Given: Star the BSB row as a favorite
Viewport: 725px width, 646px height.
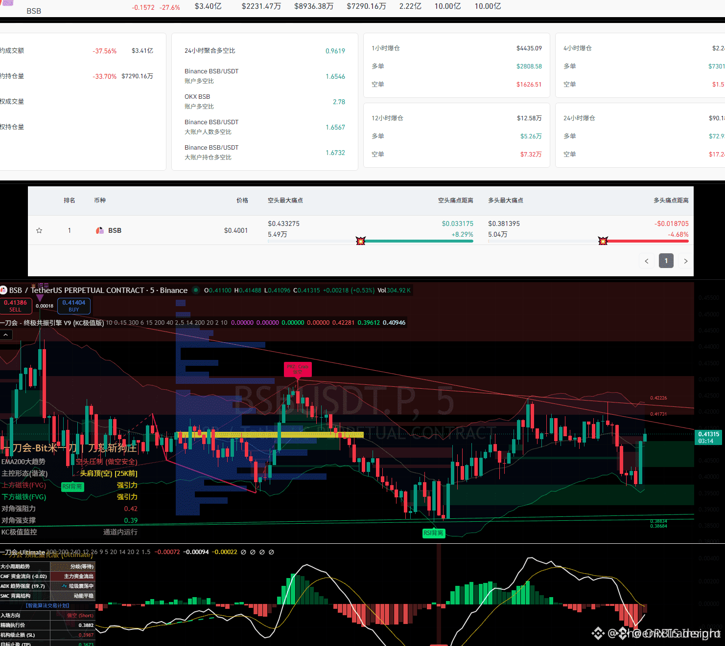Looking at the screenshot, I should click(x=39, y=230).
